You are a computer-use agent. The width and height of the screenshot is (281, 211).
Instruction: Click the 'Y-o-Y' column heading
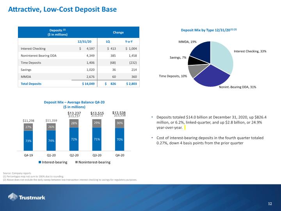click(x=129, y=42)
